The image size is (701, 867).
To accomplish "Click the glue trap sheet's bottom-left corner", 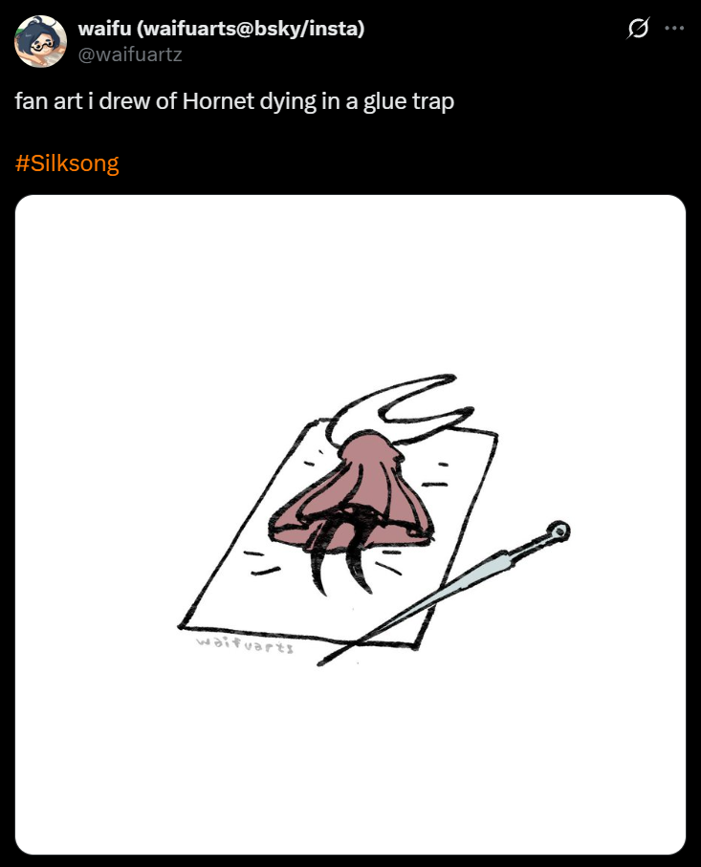I will (x=182, y=626).
